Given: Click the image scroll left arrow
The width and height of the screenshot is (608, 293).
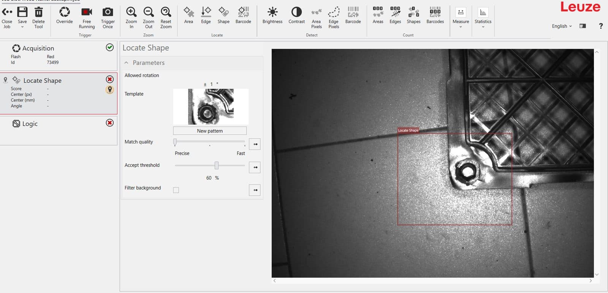Looking at the screenshot, I should point(274,281).
